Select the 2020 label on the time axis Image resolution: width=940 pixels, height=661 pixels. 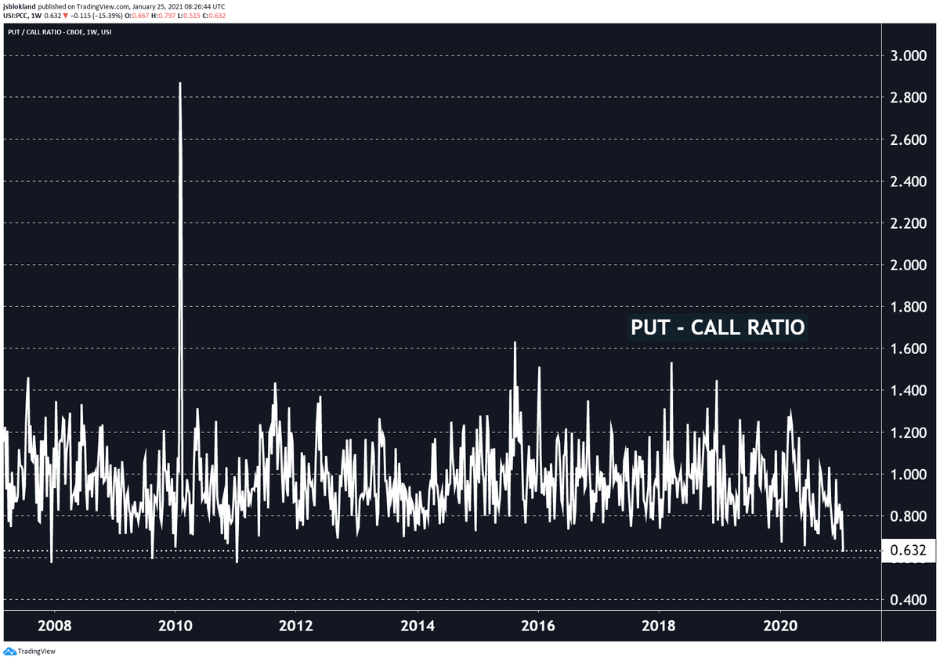tap(781, 627)
